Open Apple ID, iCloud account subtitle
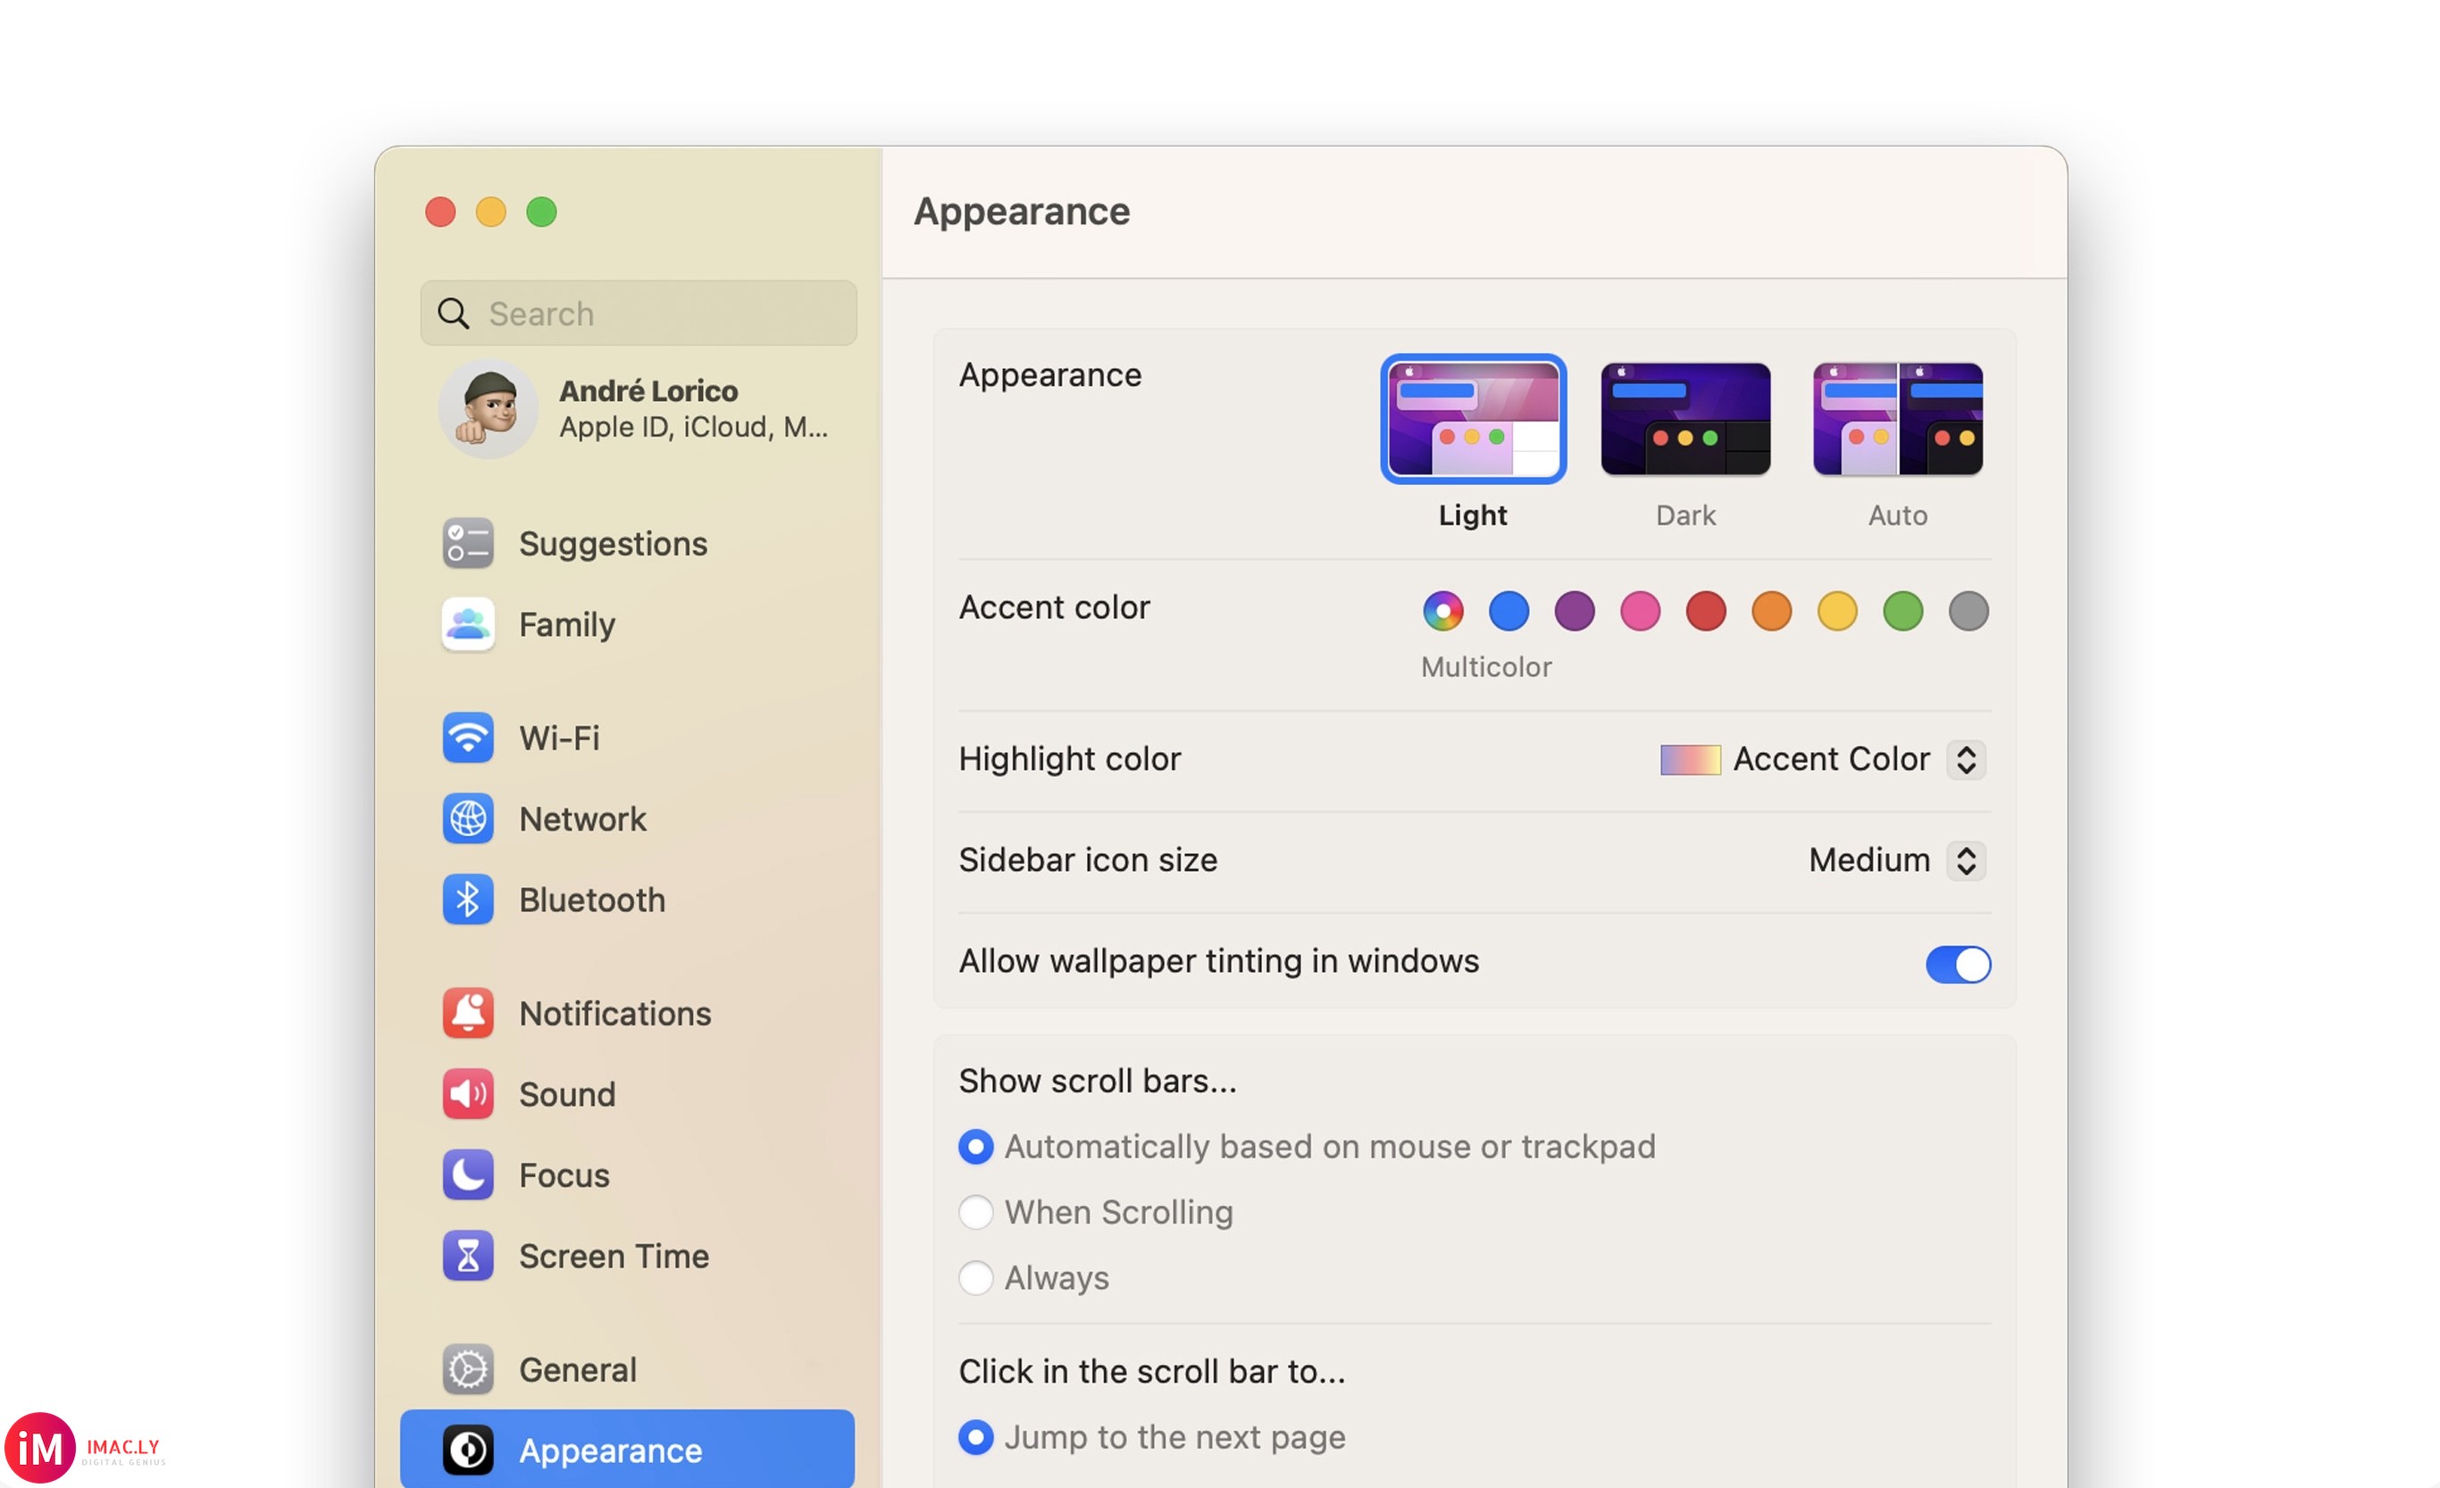This screenshot has height=1488, width=2440. coord(693,427)
